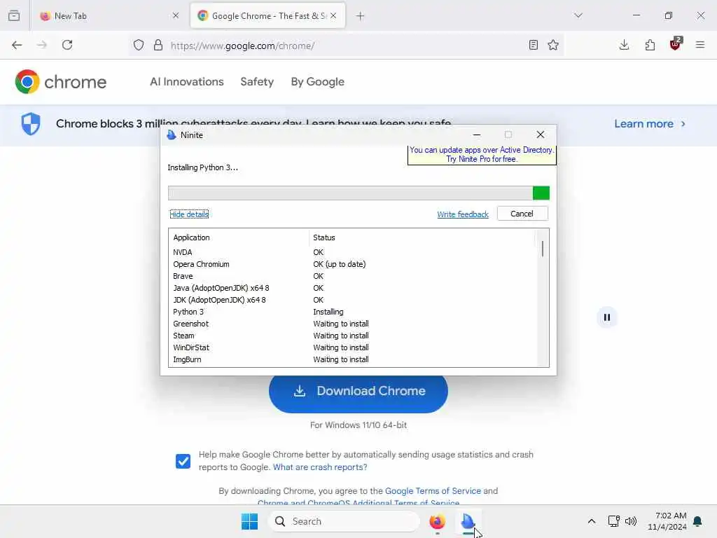Close the Google Chrome tab

click(x=334, y=15)
